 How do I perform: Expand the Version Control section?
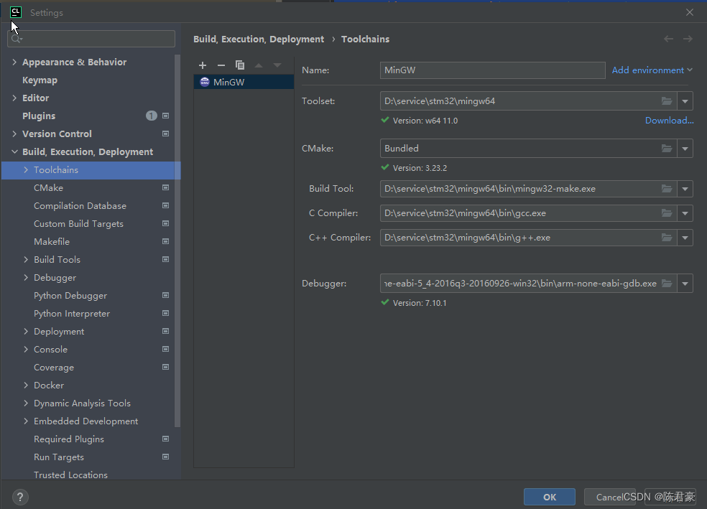(x=14, y=134)
